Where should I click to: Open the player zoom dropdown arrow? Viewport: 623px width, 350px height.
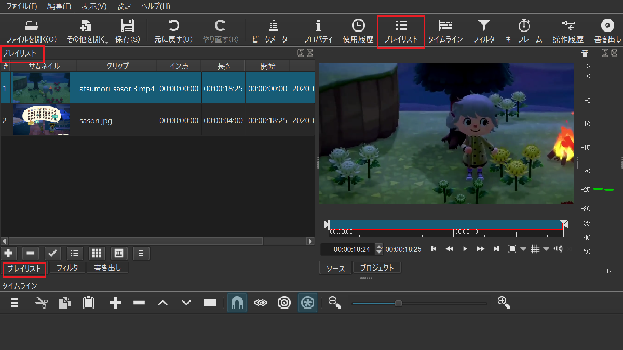pyautogui.click(x=523, y=249)
